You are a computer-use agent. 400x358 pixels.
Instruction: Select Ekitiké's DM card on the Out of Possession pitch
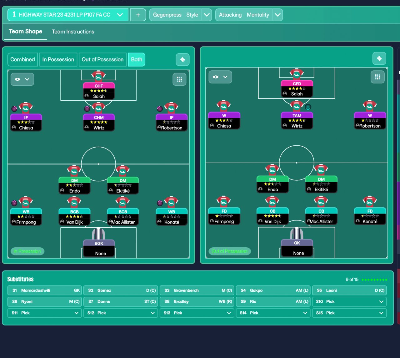click(x=321, y=184)
